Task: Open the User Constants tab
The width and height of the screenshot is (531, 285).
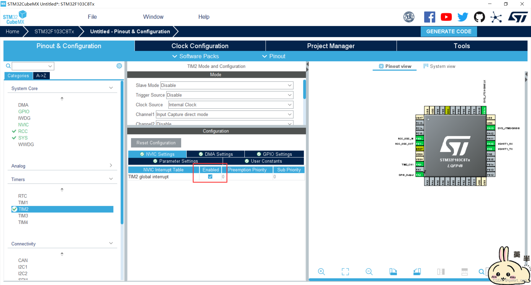Action: 263,161
